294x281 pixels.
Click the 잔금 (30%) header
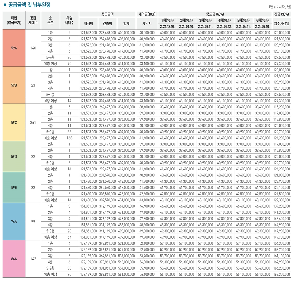coord(282,14)
